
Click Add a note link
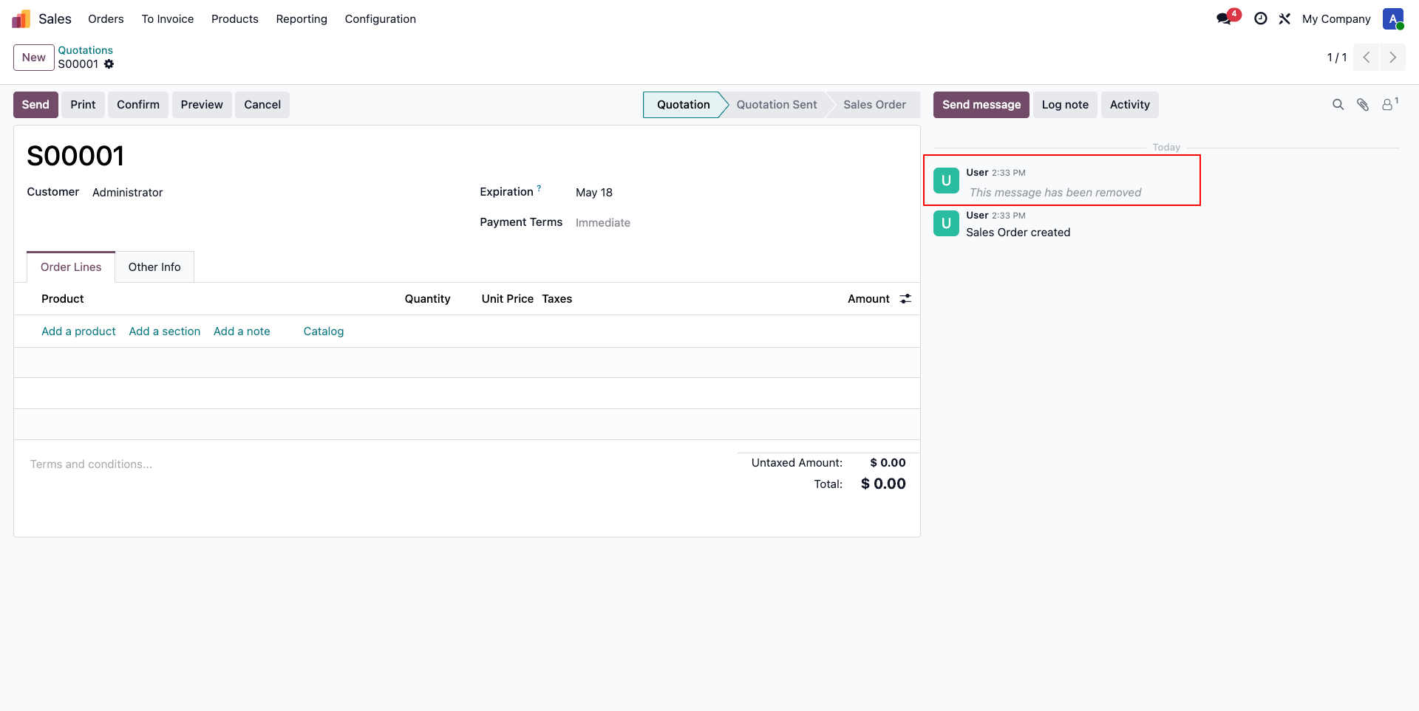coord(242,332)
